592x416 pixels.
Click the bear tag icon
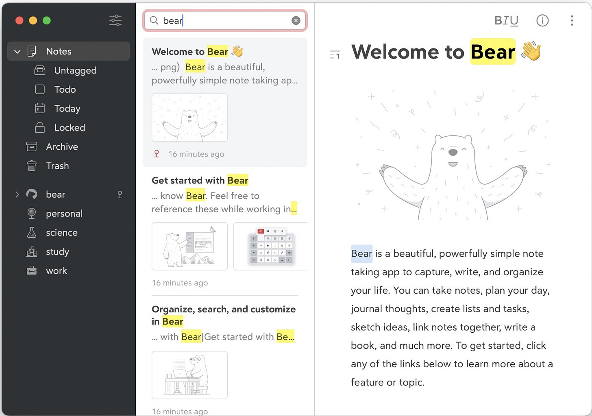pyautogui.click(x=32, y=194)
